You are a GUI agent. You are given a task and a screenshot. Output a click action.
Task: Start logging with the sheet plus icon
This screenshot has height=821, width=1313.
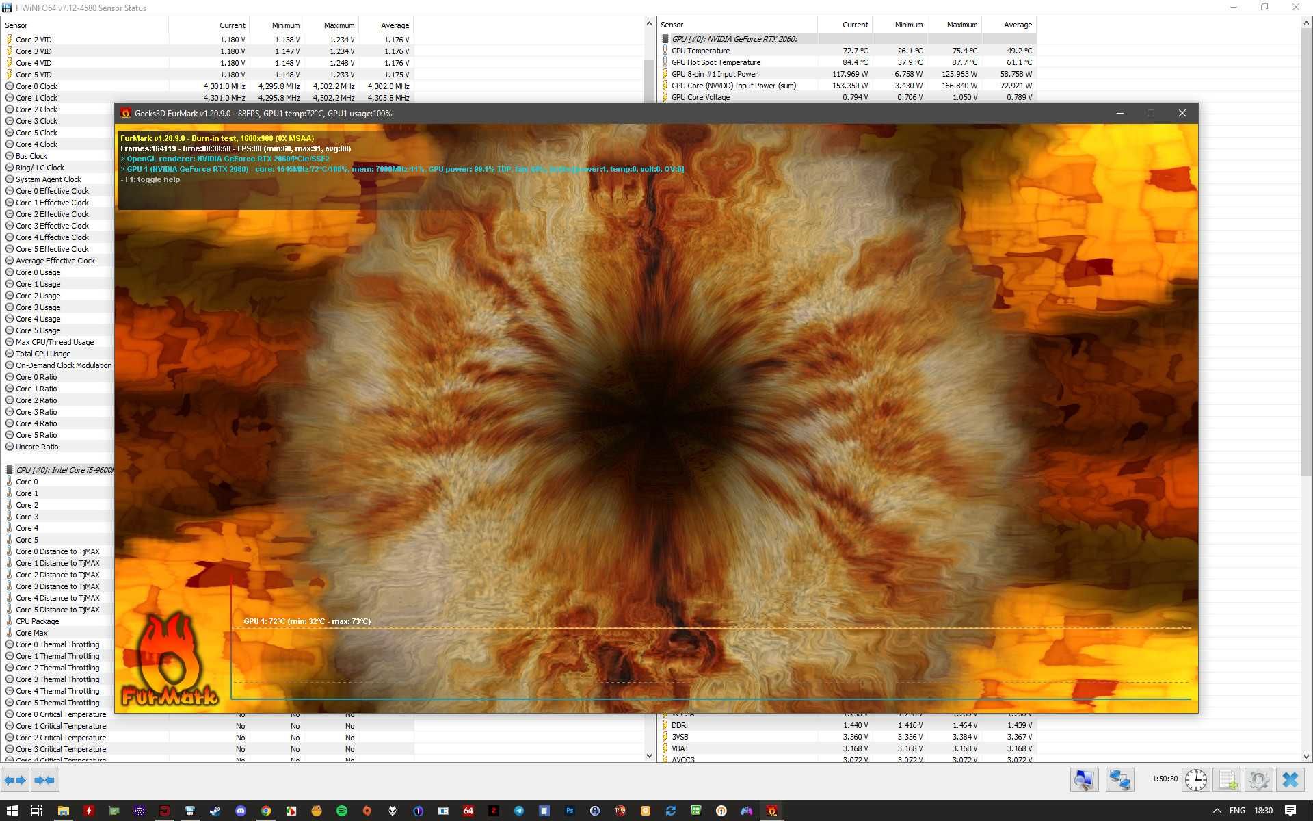[x=1228, y=780]
